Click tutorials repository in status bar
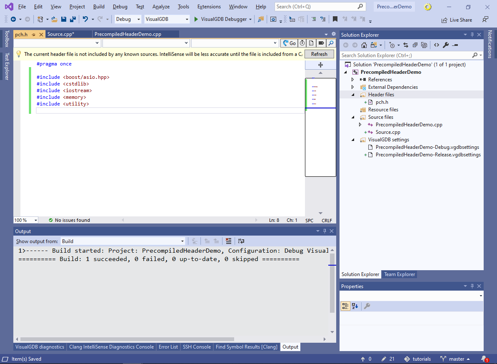The width and height of the screenshot is (497, 364). [x=417, y=359]
